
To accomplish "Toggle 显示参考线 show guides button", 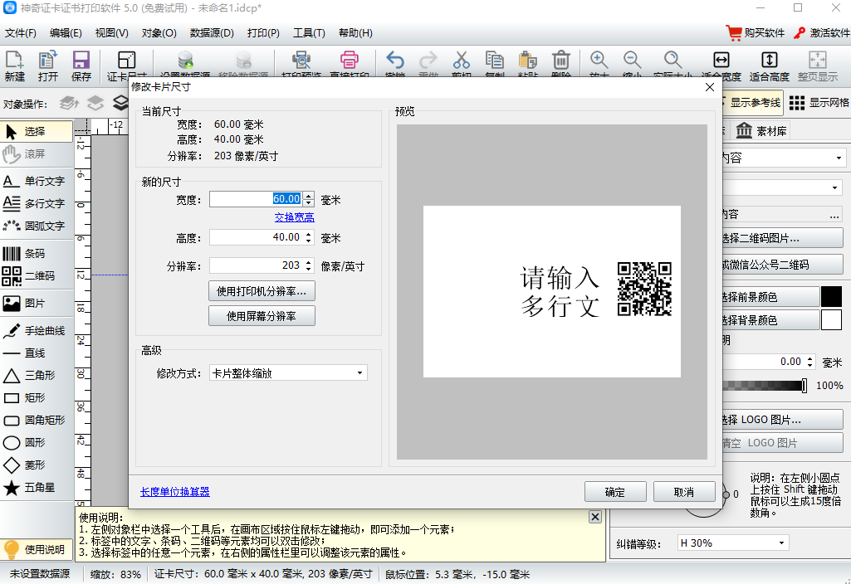I will point(746,103).
